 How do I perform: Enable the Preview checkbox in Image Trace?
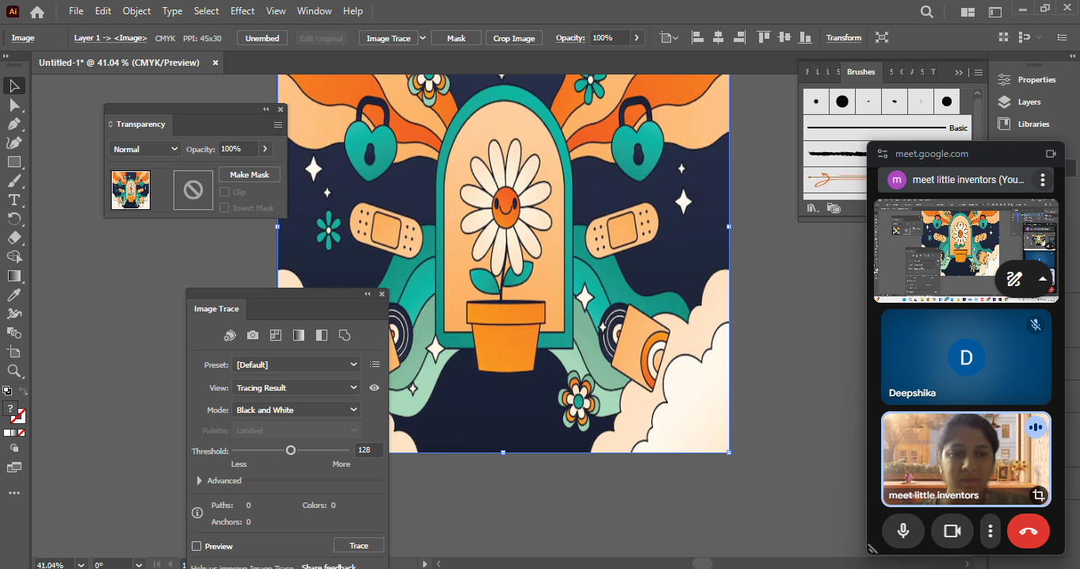coord(197,546)
